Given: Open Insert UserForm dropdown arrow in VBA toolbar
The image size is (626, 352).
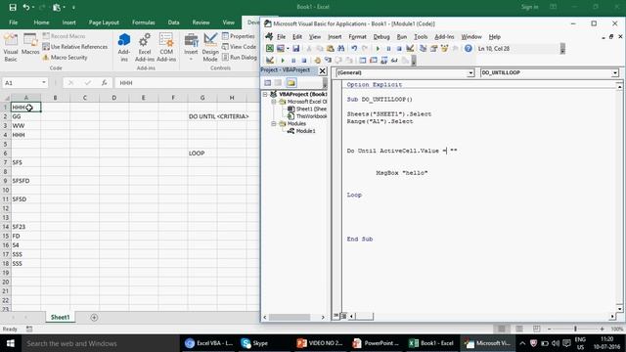Looking at the screenshot, I should 288,49.
